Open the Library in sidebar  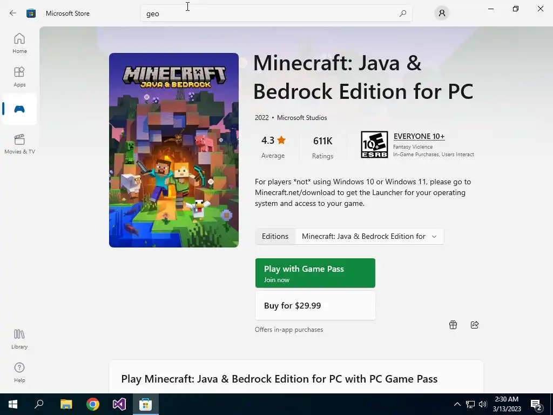[x=19, y=338]
